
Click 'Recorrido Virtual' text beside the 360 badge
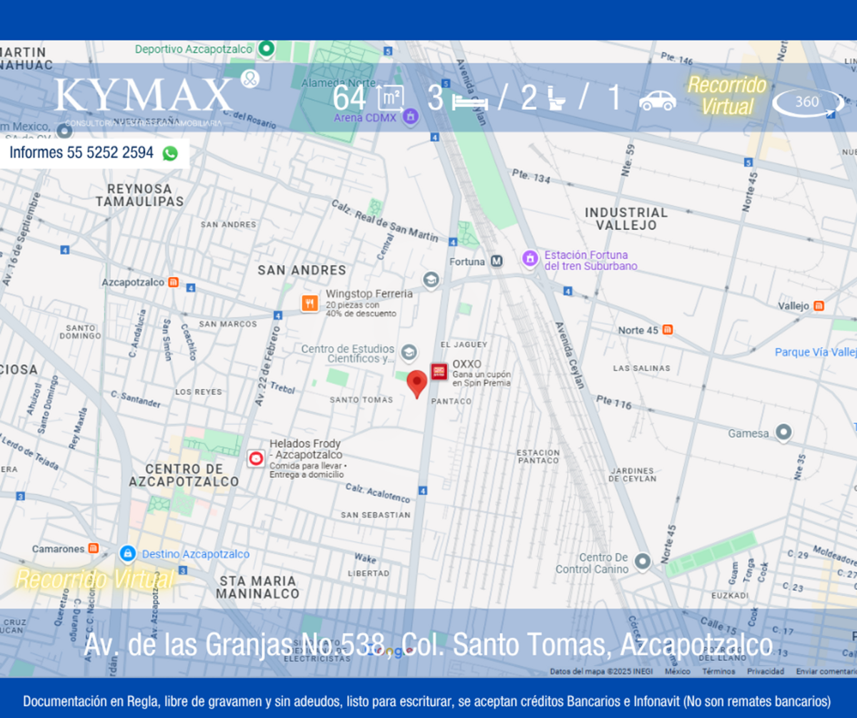coord(727,96)
